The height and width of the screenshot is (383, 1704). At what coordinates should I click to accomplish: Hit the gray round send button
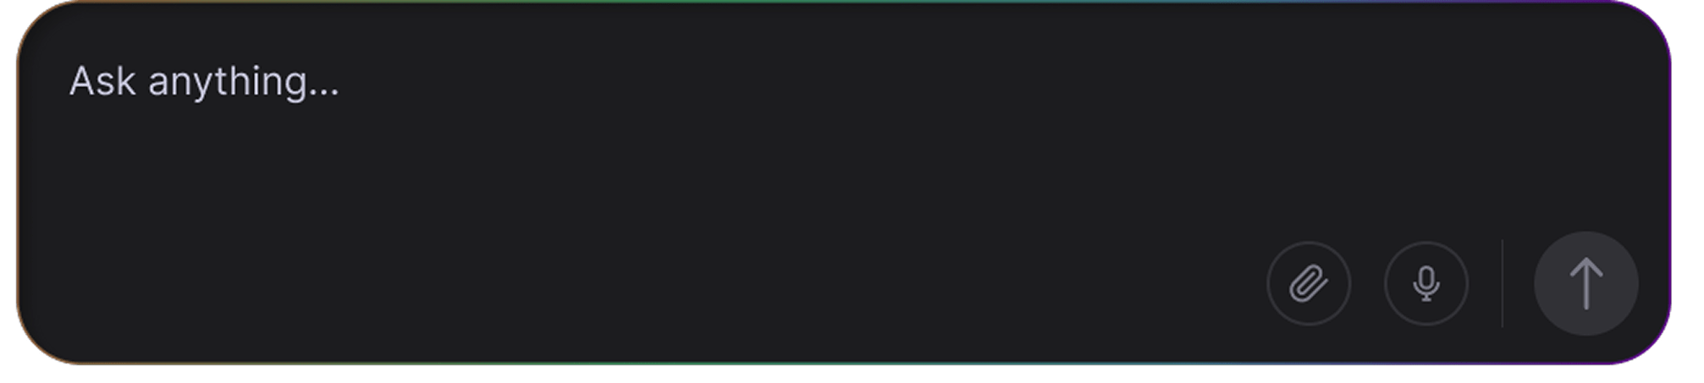click(1585, 283)
